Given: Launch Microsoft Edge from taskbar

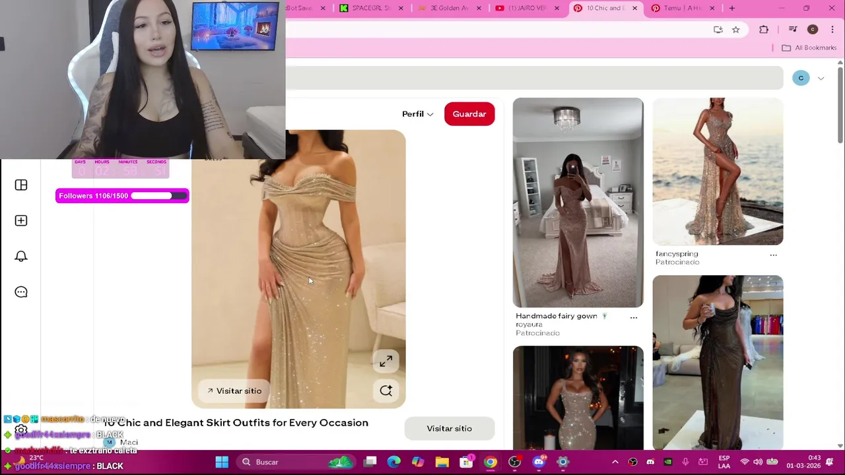Looking at the screenshot, I should click(x=393, y=462).
